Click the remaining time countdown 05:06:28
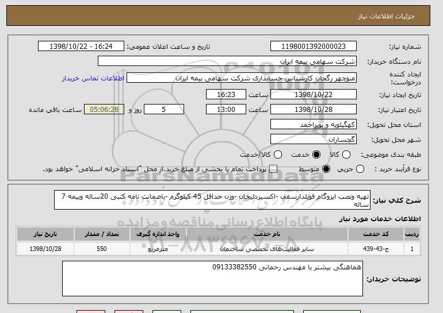This screenshot has height=313, width=443. click(x=104, y=110)
